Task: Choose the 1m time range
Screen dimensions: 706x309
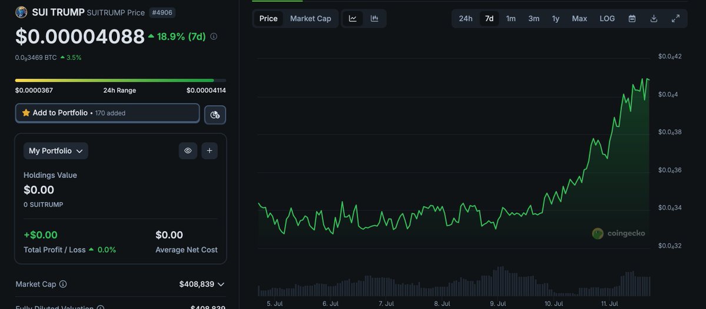Action: [x=511, y=18]
